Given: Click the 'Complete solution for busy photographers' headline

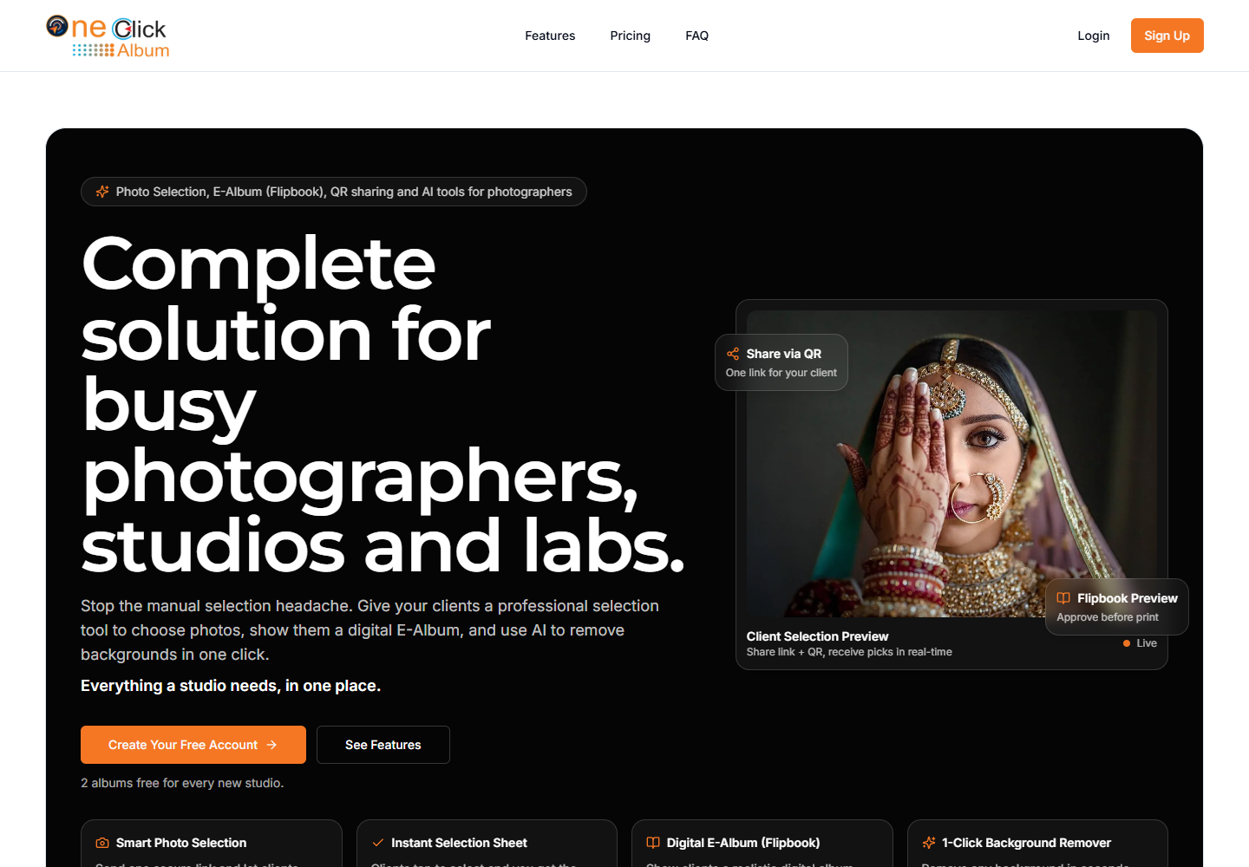Looking at the screenshot, I should (x=383, y=405).
